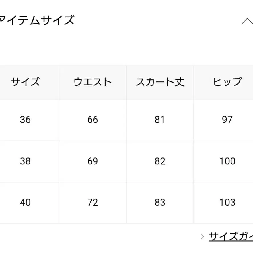Viewport: 253px width, 253px height.
Task: Select size 38 row cell
Action: tap(26, 161)
